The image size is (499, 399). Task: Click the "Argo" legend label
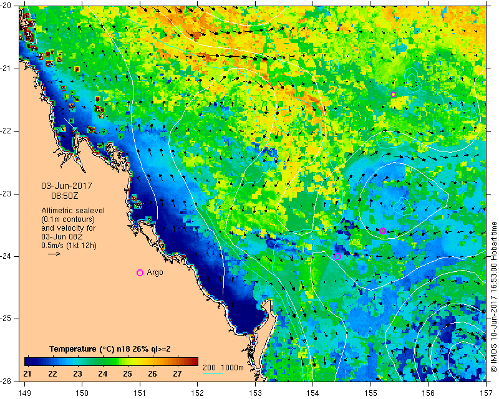click(155, 272)
